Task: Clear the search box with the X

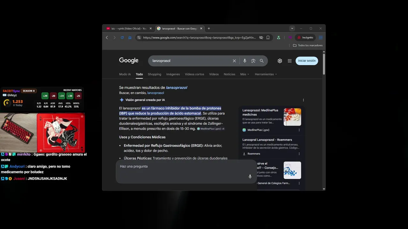Action: click(234, 61)
